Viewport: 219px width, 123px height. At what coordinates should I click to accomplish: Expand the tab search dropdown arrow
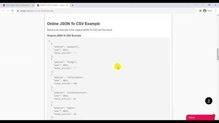pos(196,5)
